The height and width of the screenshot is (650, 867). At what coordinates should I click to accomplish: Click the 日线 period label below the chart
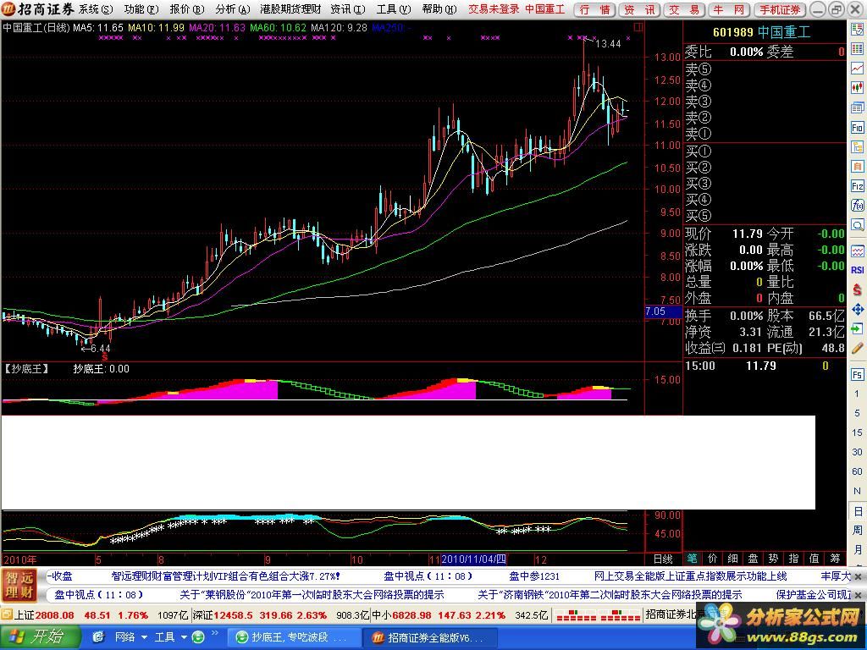(x=663, y=559)
